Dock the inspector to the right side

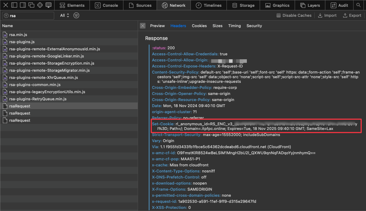click(x=23, y=5)
